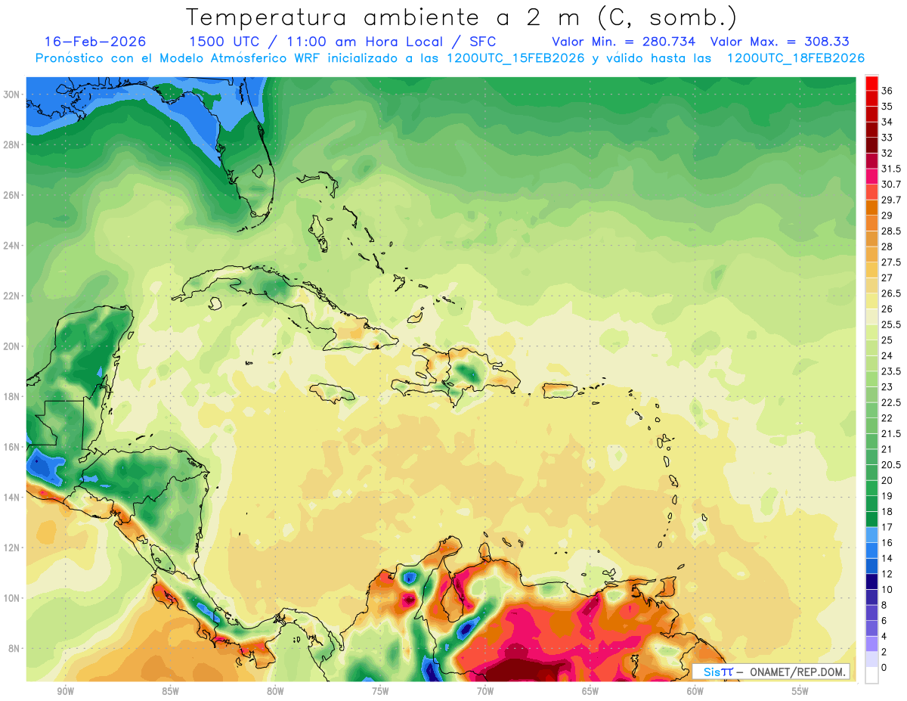907x701 pixels.
Task: Click the legend value '20.5'
Action: coord(891,464)
